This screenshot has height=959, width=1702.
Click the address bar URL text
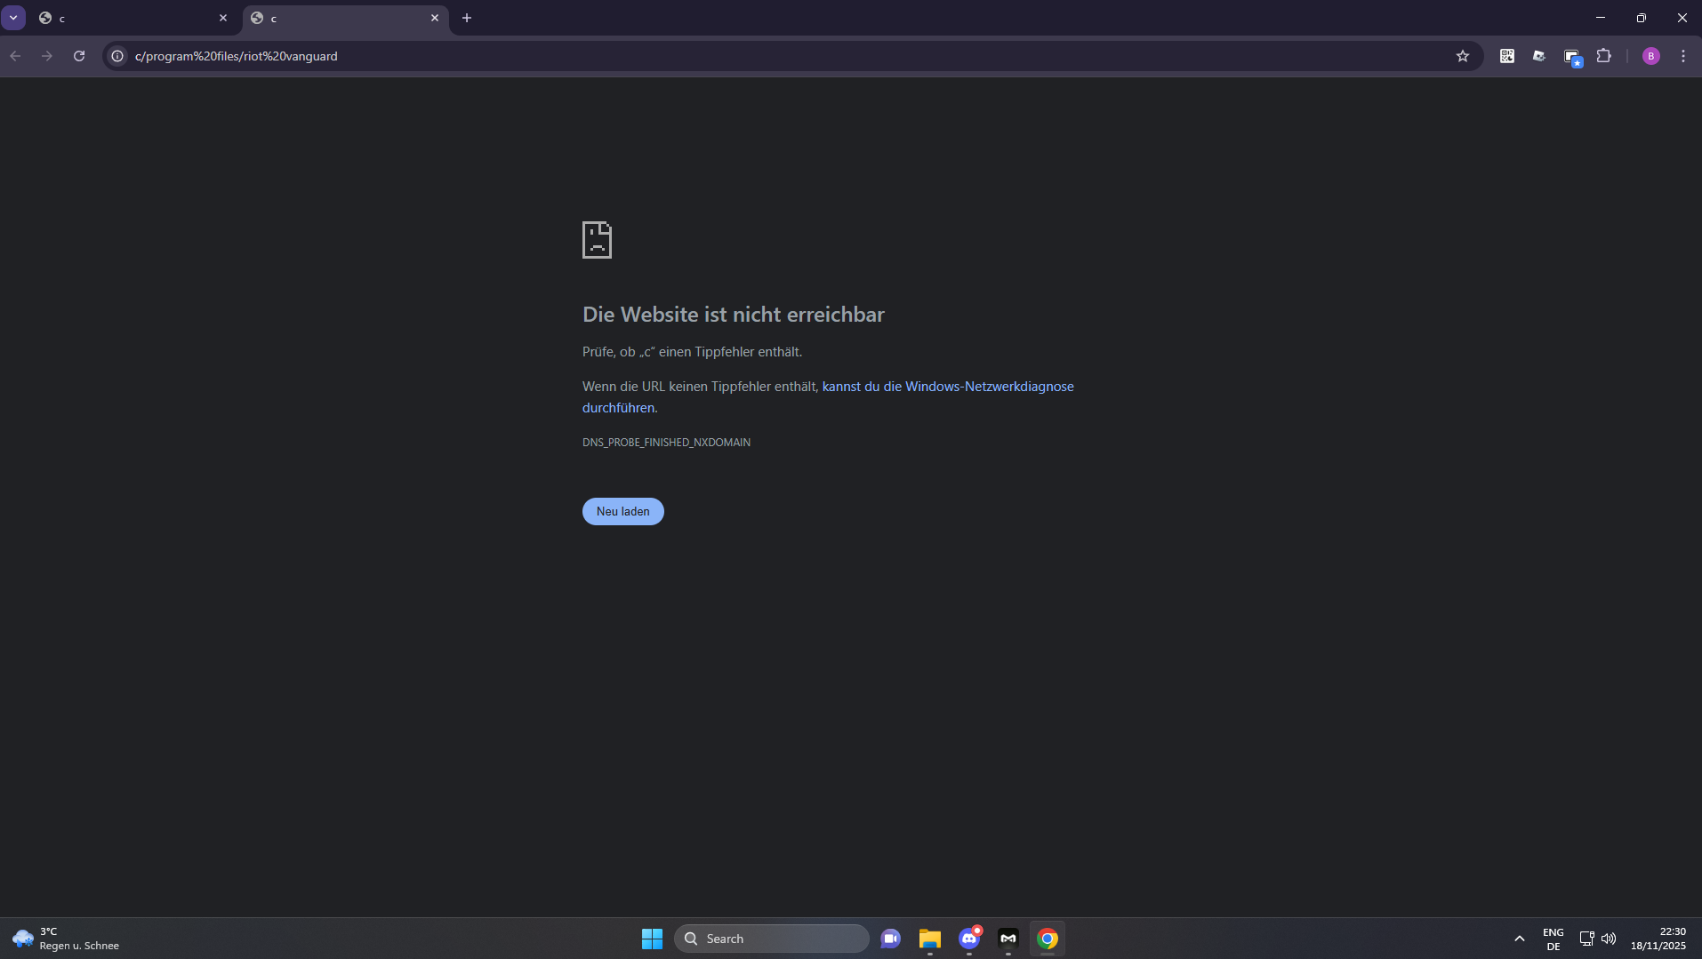(237, 56)
